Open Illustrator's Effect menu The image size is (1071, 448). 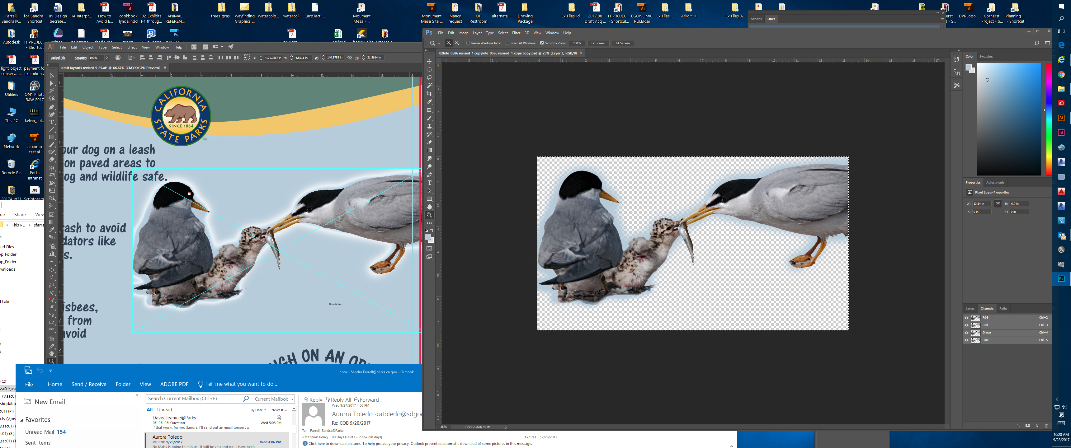pos(132,47)
